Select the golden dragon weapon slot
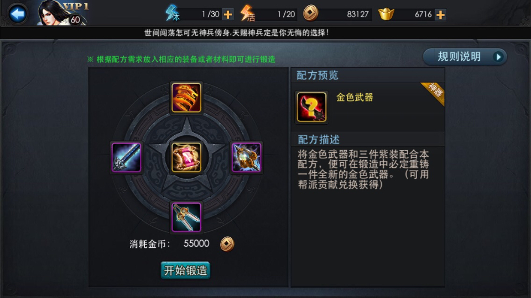The height and width of the screenshot is (298, 531). pos(186,98)
